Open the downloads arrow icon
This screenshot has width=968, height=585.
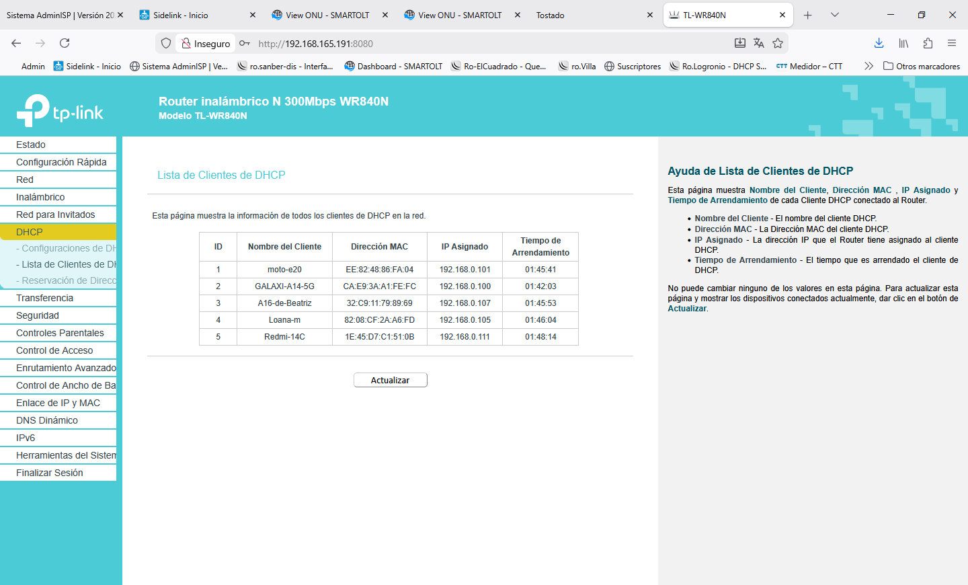coord(879,43)
